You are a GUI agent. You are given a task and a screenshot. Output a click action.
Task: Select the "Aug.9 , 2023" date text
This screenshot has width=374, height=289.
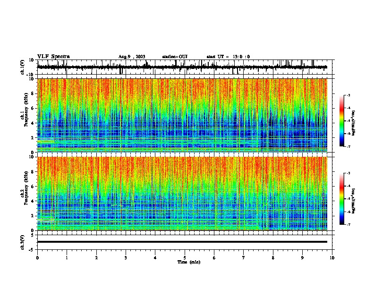132,57
